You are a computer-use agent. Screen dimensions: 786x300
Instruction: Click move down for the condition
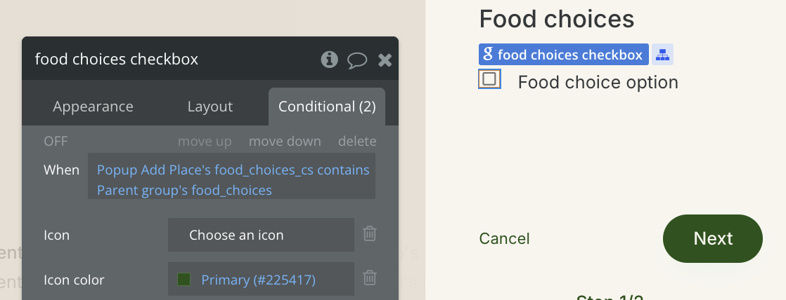(x=285, y=142)
